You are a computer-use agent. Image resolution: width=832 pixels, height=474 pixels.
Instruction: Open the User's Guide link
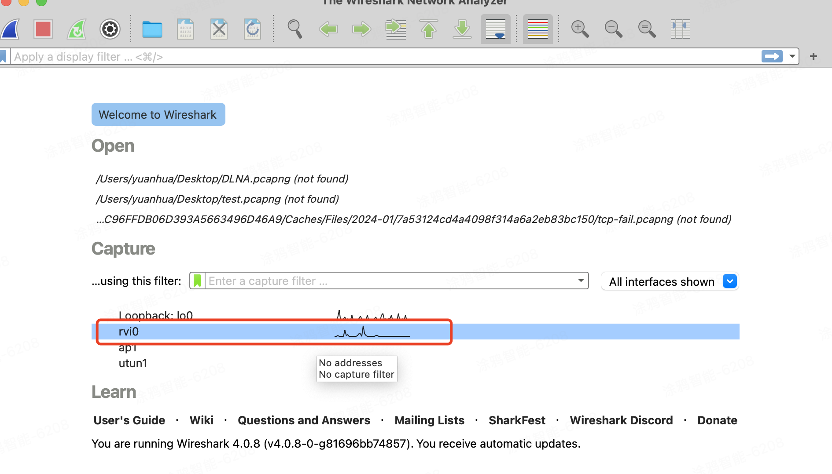[129, 420]
